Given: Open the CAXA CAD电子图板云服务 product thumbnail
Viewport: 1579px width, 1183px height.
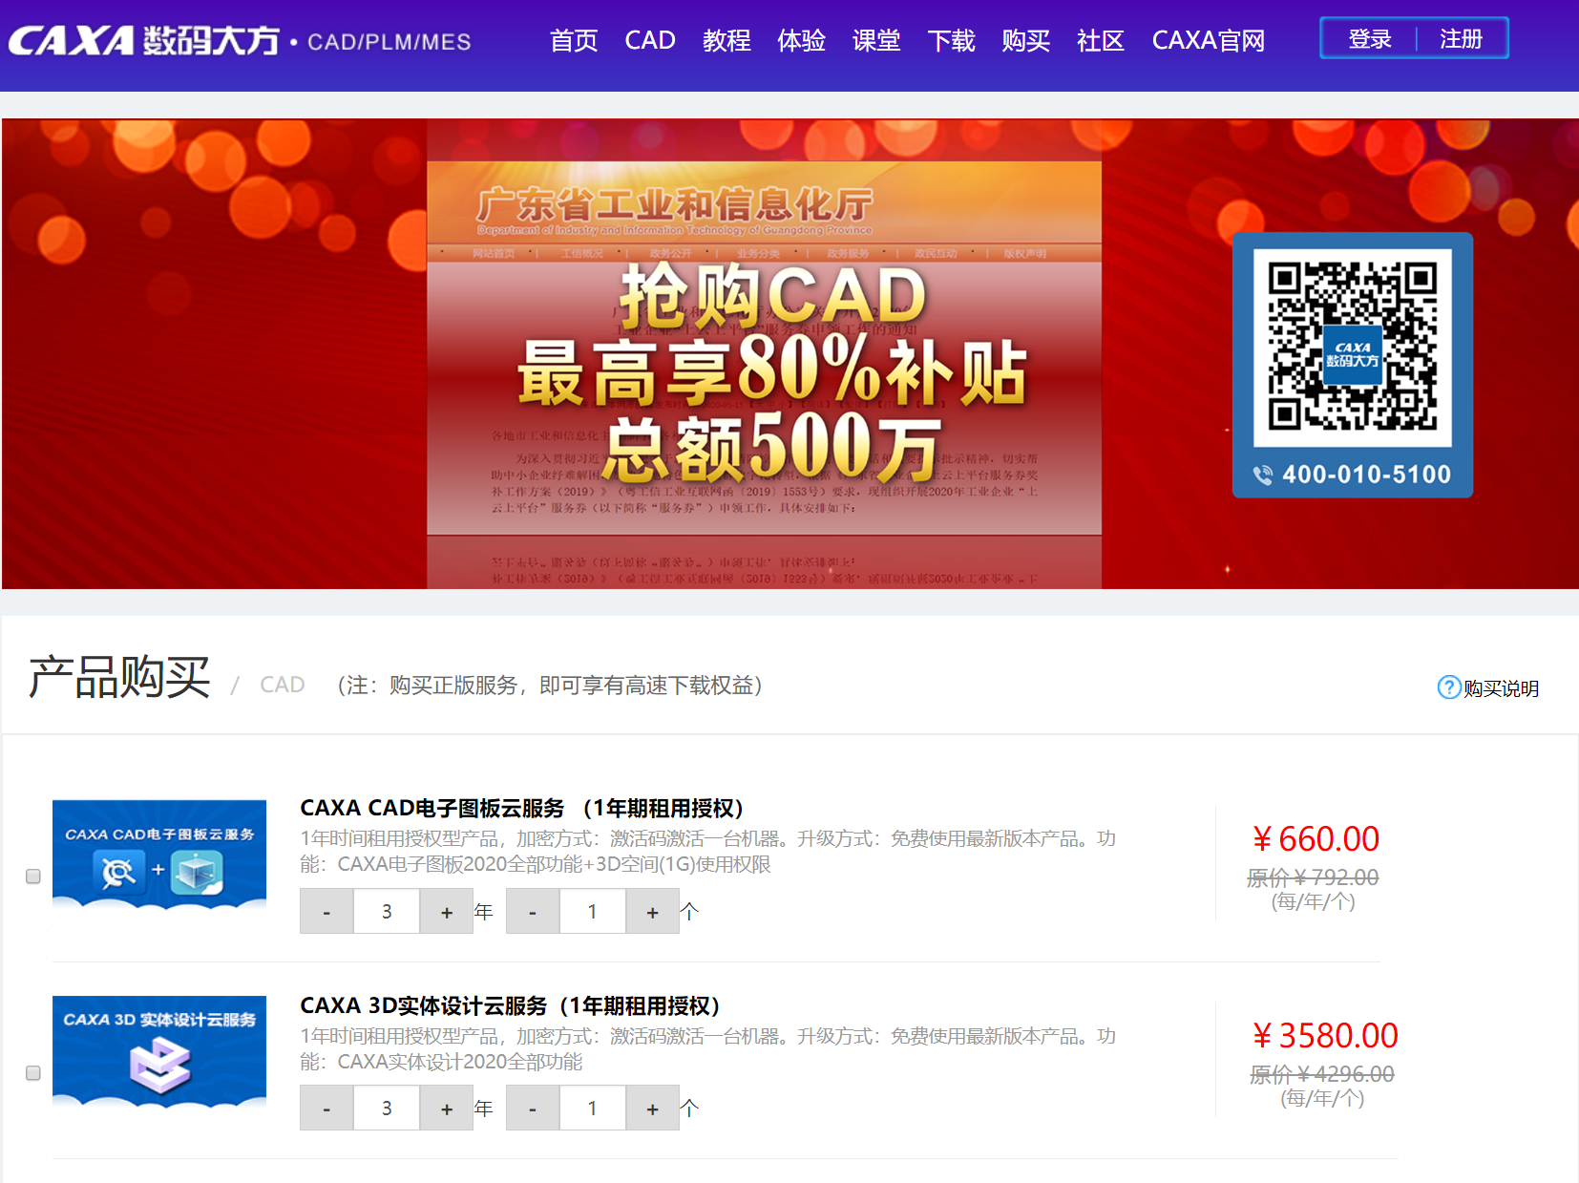Looking at the screenshot, I should coord(159,855).
